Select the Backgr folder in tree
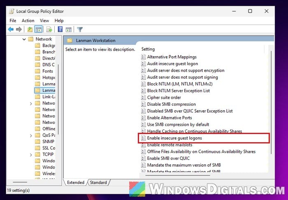This screenshot has height=200, width=288. (45, 45)
